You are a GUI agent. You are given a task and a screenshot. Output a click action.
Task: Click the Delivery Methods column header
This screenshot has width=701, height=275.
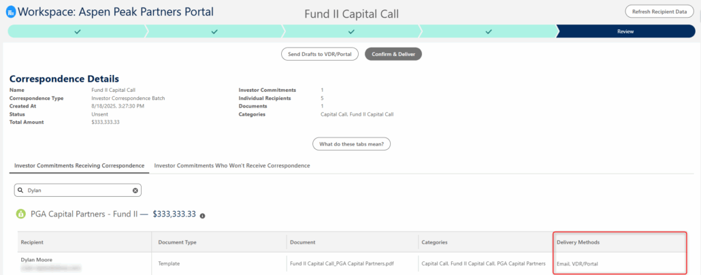click(578, 242)
